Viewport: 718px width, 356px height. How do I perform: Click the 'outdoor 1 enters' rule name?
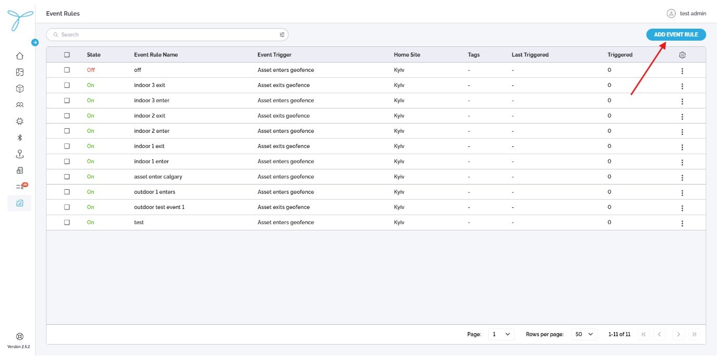tap(155, 192)
